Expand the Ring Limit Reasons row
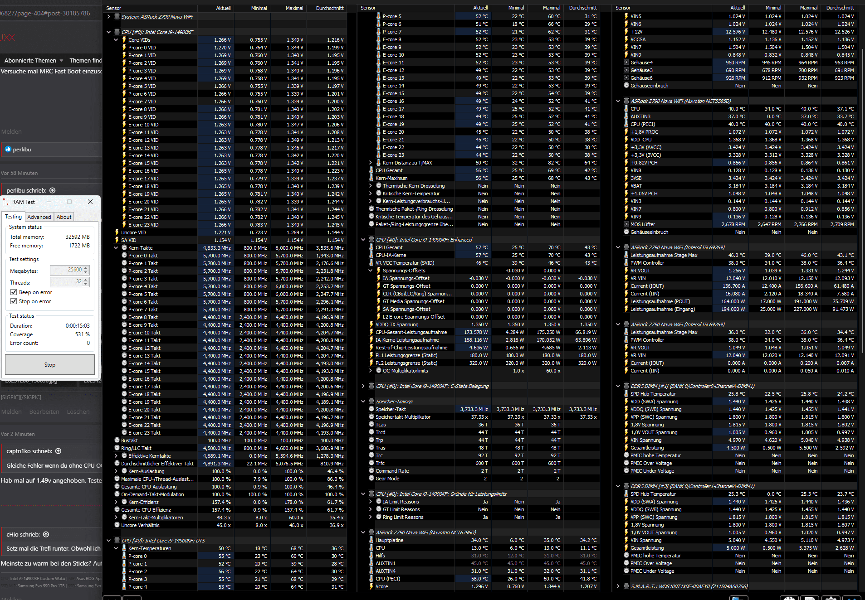This screenshot has height=600, width=865. pyautogui.click(x=370, y=517)
